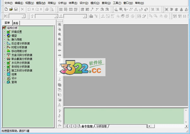Click the New file icon
The height and width of the screenshot is (134, 190).
point(6,9)
